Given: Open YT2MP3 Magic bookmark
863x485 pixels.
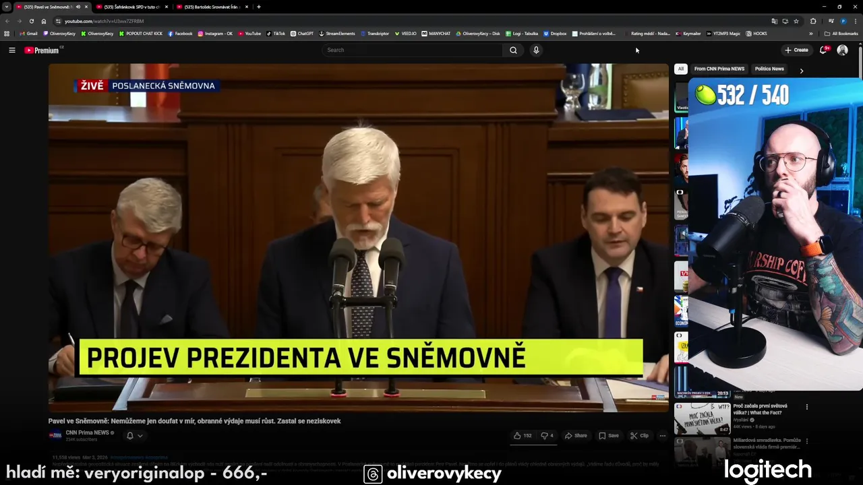Looking at the screenshot, I should [x=723, y=33].
